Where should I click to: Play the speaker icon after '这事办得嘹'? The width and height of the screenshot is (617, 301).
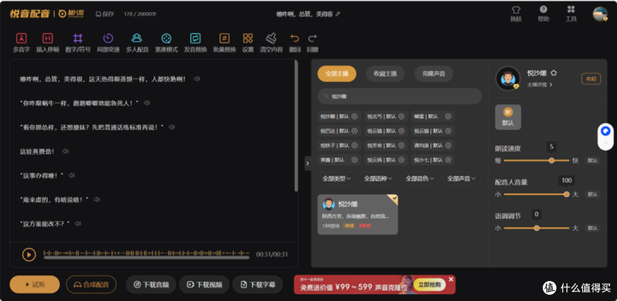[71, 176]
